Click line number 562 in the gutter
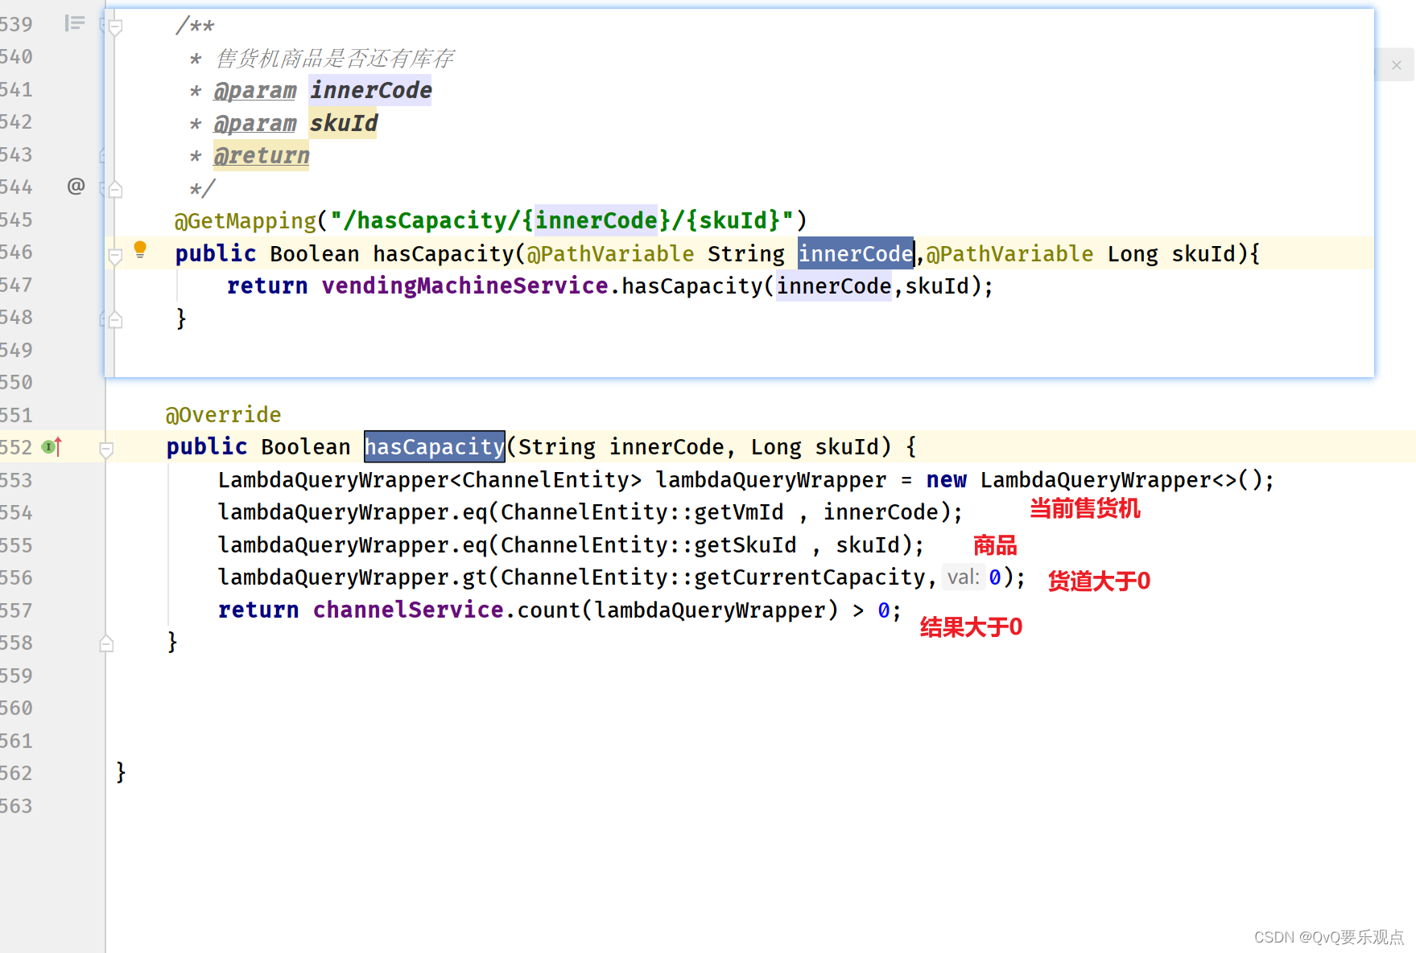The width and height of the screenshot is (1416, 953). tap(16, 773)
